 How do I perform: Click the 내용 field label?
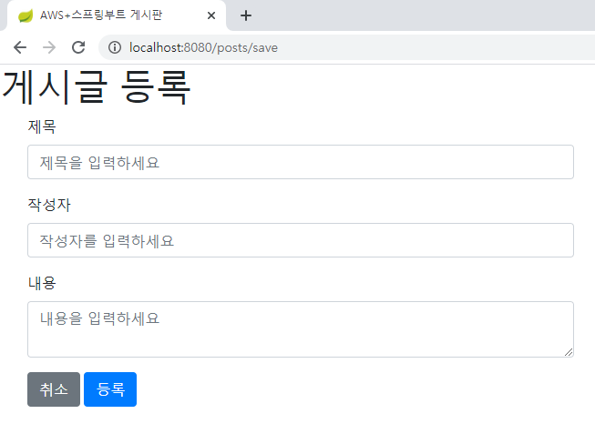[x=42, y=283]
